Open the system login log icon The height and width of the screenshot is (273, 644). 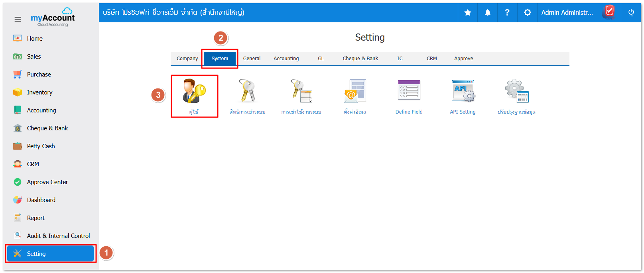click(x=301, y=91)
